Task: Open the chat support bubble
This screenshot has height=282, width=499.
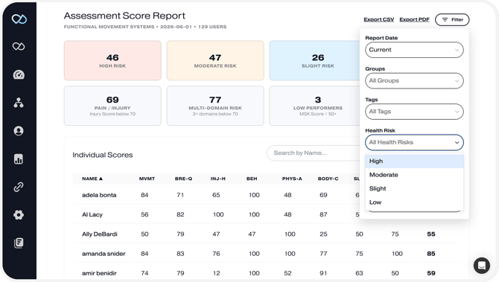Action: (481, 265)
